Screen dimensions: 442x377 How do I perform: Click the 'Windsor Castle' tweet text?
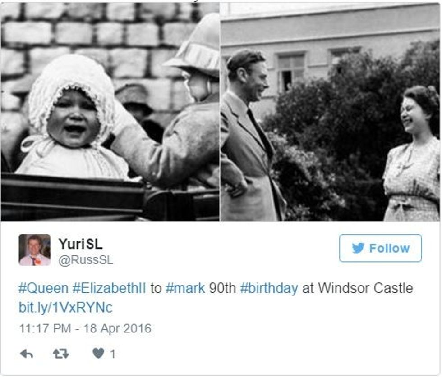click(366, 288)
